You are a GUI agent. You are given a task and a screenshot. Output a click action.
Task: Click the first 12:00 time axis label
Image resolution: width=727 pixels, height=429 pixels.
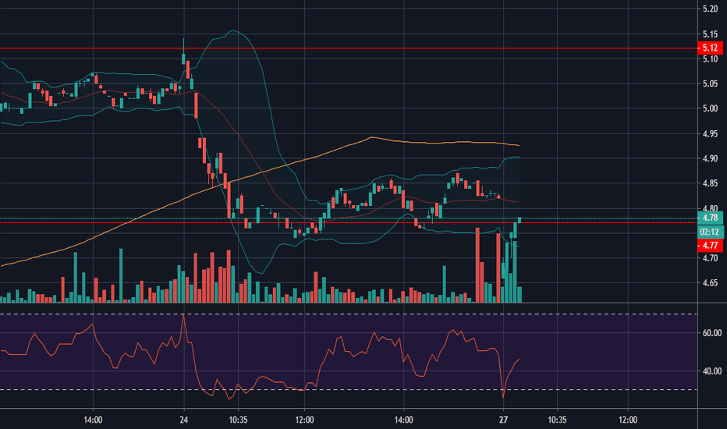(x=304, y=420)
